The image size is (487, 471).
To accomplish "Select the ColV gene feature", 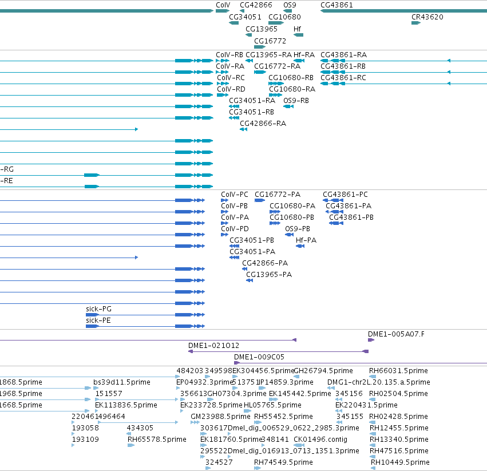I will point(223,11).
